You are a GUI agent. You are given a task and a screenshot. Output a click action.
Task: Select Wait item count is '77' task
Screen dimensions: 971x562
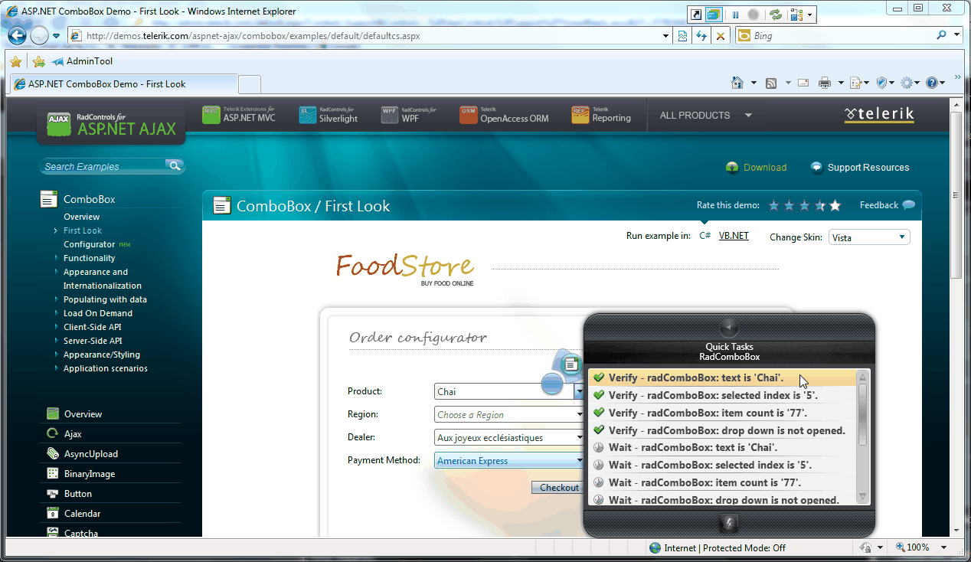click(722, 482)
